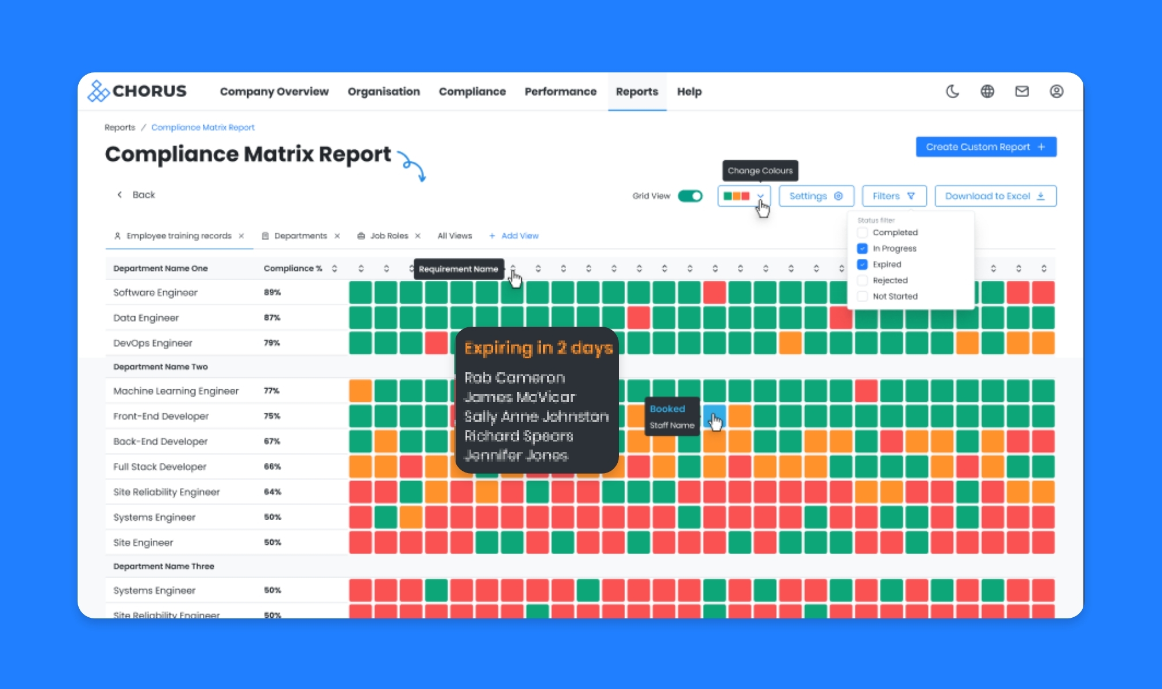The image size is (1162, 689).
Task: Click Create Custom Report button
Action: click(x=986, y=147)
